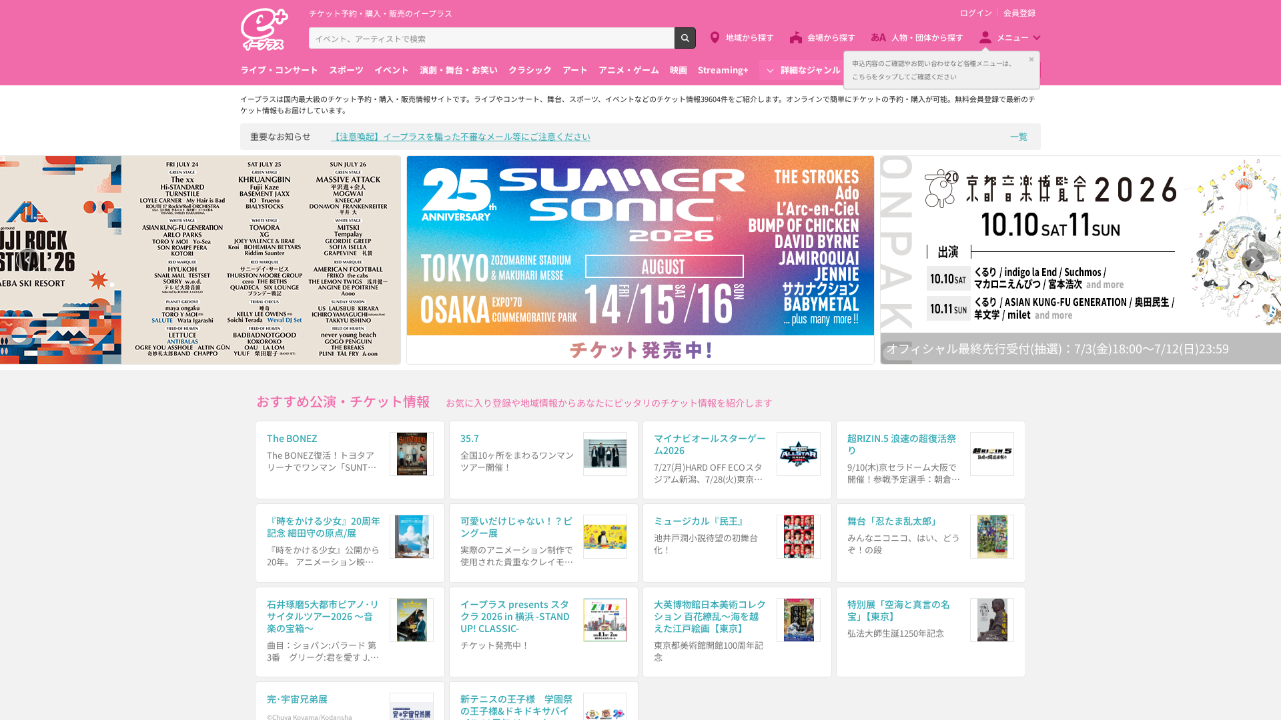Open 完･宇宙兄弟展 link
This screenshot has height=720, width=1281.
pyautogui.click(x=297, y=699)
